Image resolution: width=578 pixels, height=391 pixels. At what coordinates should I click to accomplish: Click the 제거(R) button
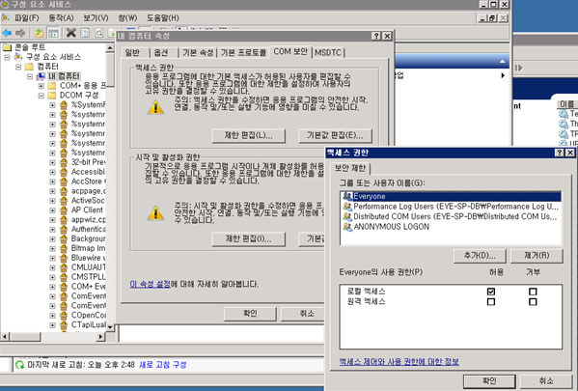(x=537, y=256)
